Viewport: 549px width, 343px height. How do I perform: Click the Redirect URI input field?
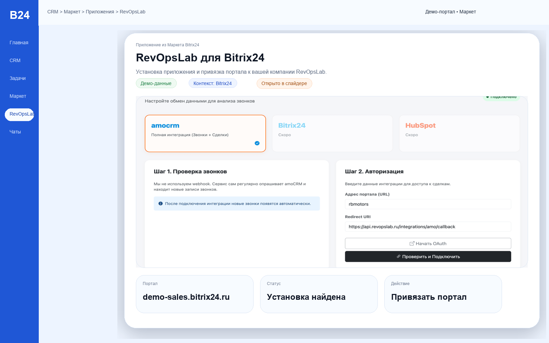(428, 227)
